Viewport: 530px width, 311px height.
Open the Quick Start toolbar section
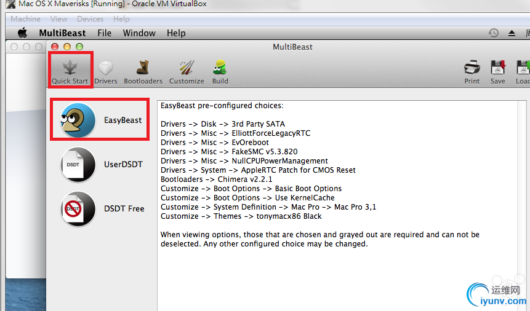(x=70, y=71)
